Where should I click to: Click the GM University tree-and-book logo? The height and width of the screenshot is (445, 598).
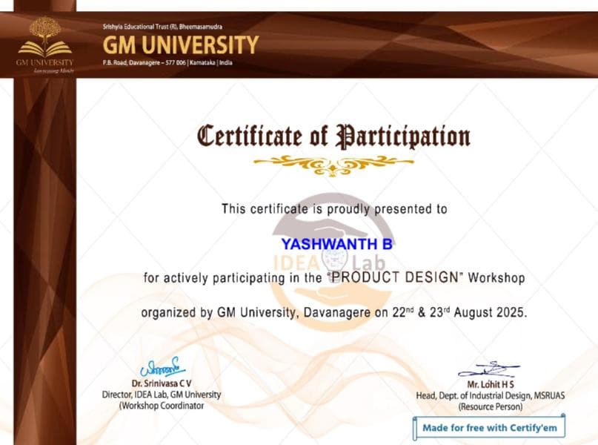tap(45, 44)
